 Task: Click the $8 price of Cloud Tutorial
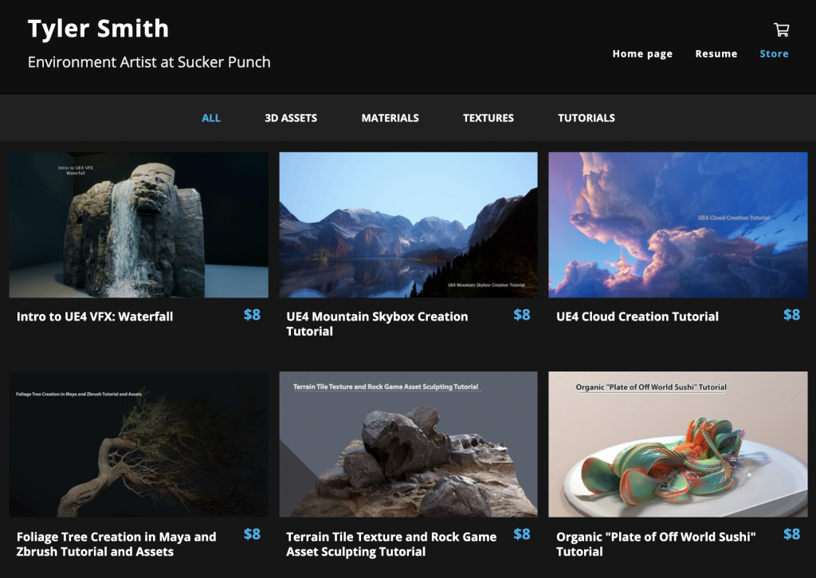pos(790,315)
